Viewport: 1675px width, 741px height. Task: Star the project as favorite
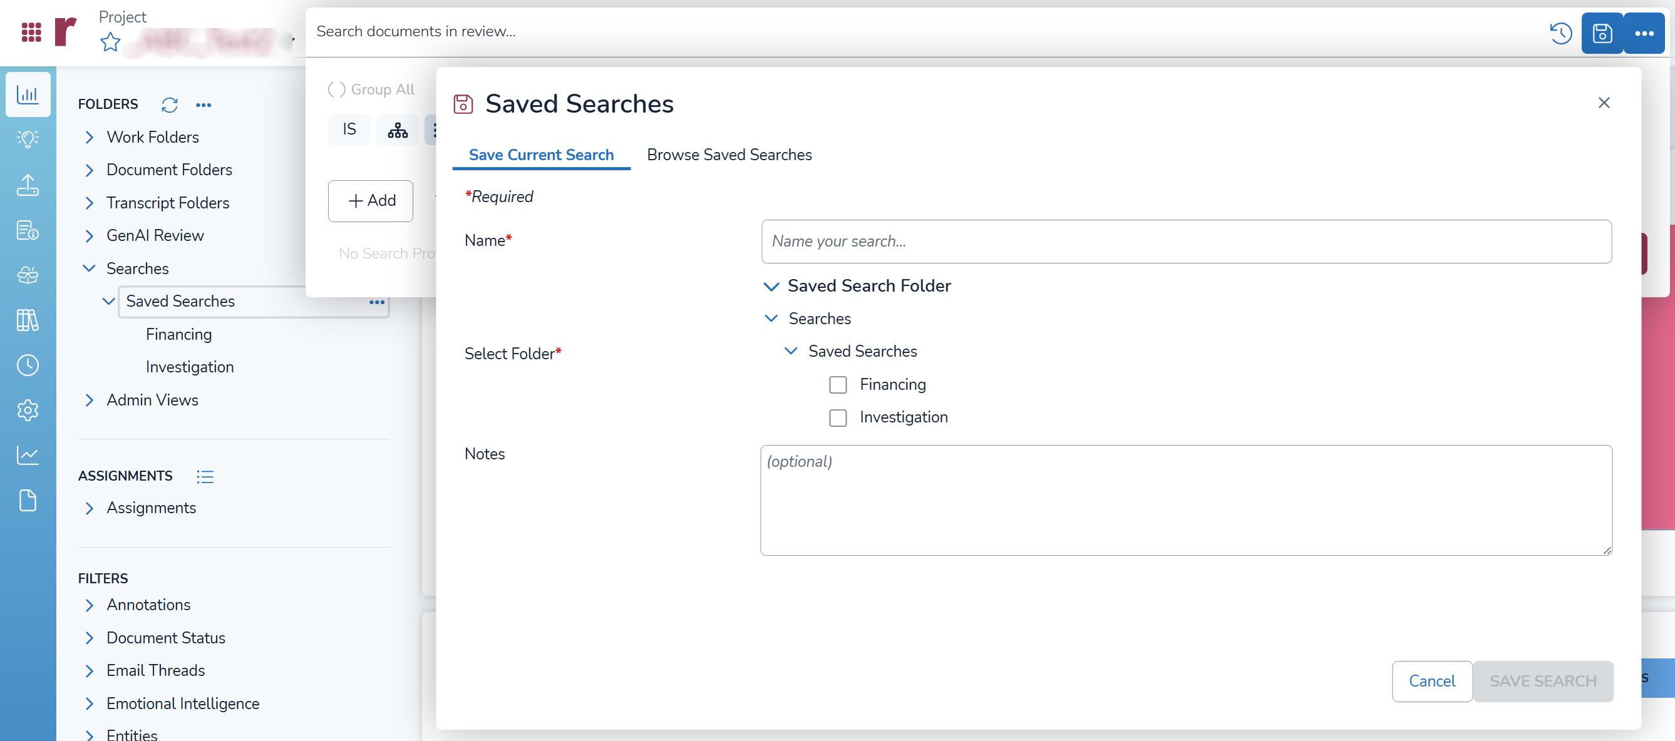pos(111,43)
